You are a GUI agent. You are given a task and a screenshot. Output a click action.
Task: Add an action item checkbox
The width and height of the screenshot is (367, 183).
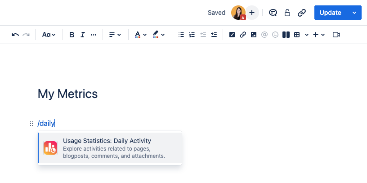click(232, 35)
